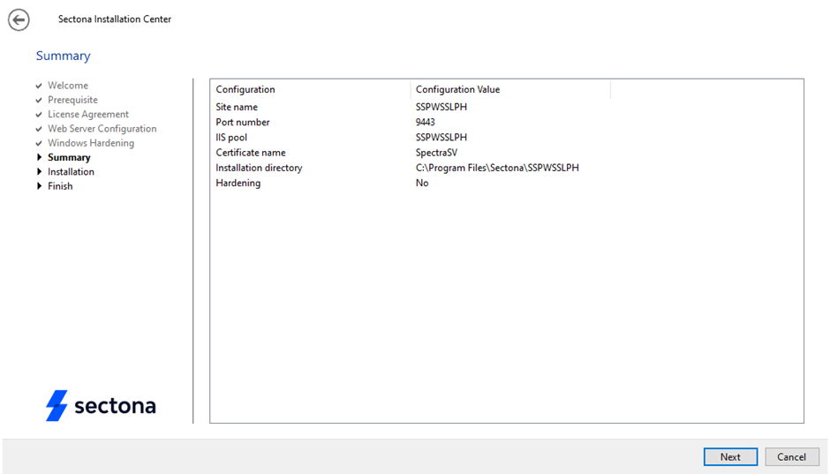This screenshot has width=830, height=474.
Task: Select the Windows Hardening step
Action: (91, 143)
